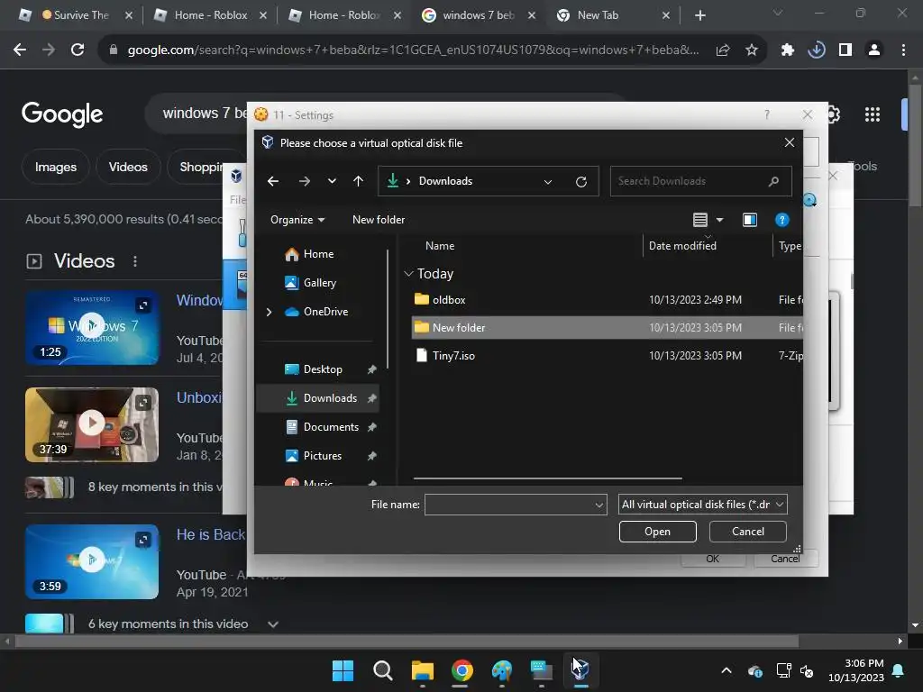Viewport: 923px width, 692px height.
Task: Expand 6 key moments in this video
Action: [272, 624]
